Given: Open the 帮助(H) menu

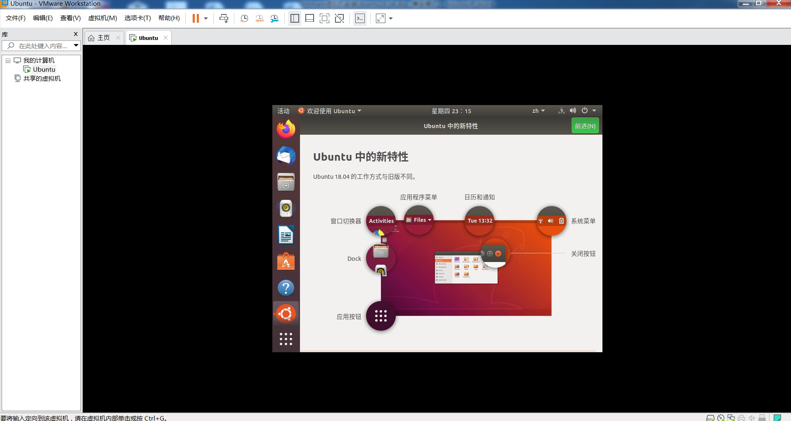Looking at the screenshot, I should [x=169, y=18].
